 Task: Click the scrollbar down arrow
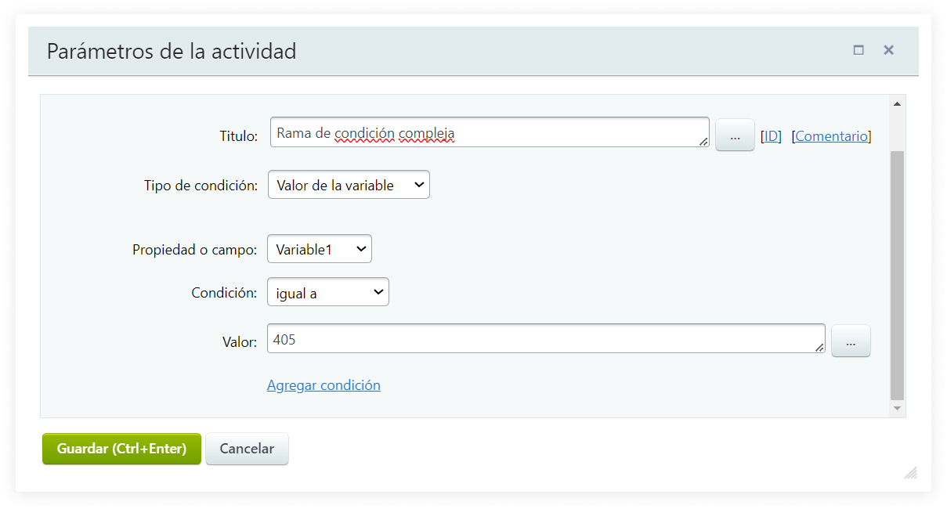tap(897, 408)
